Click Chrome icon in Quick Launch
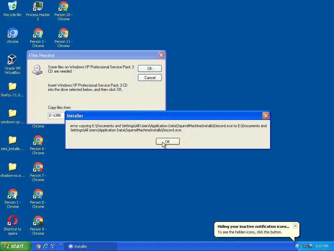The width and height of the screenshot is (334, 251). (x=38, y=246)
